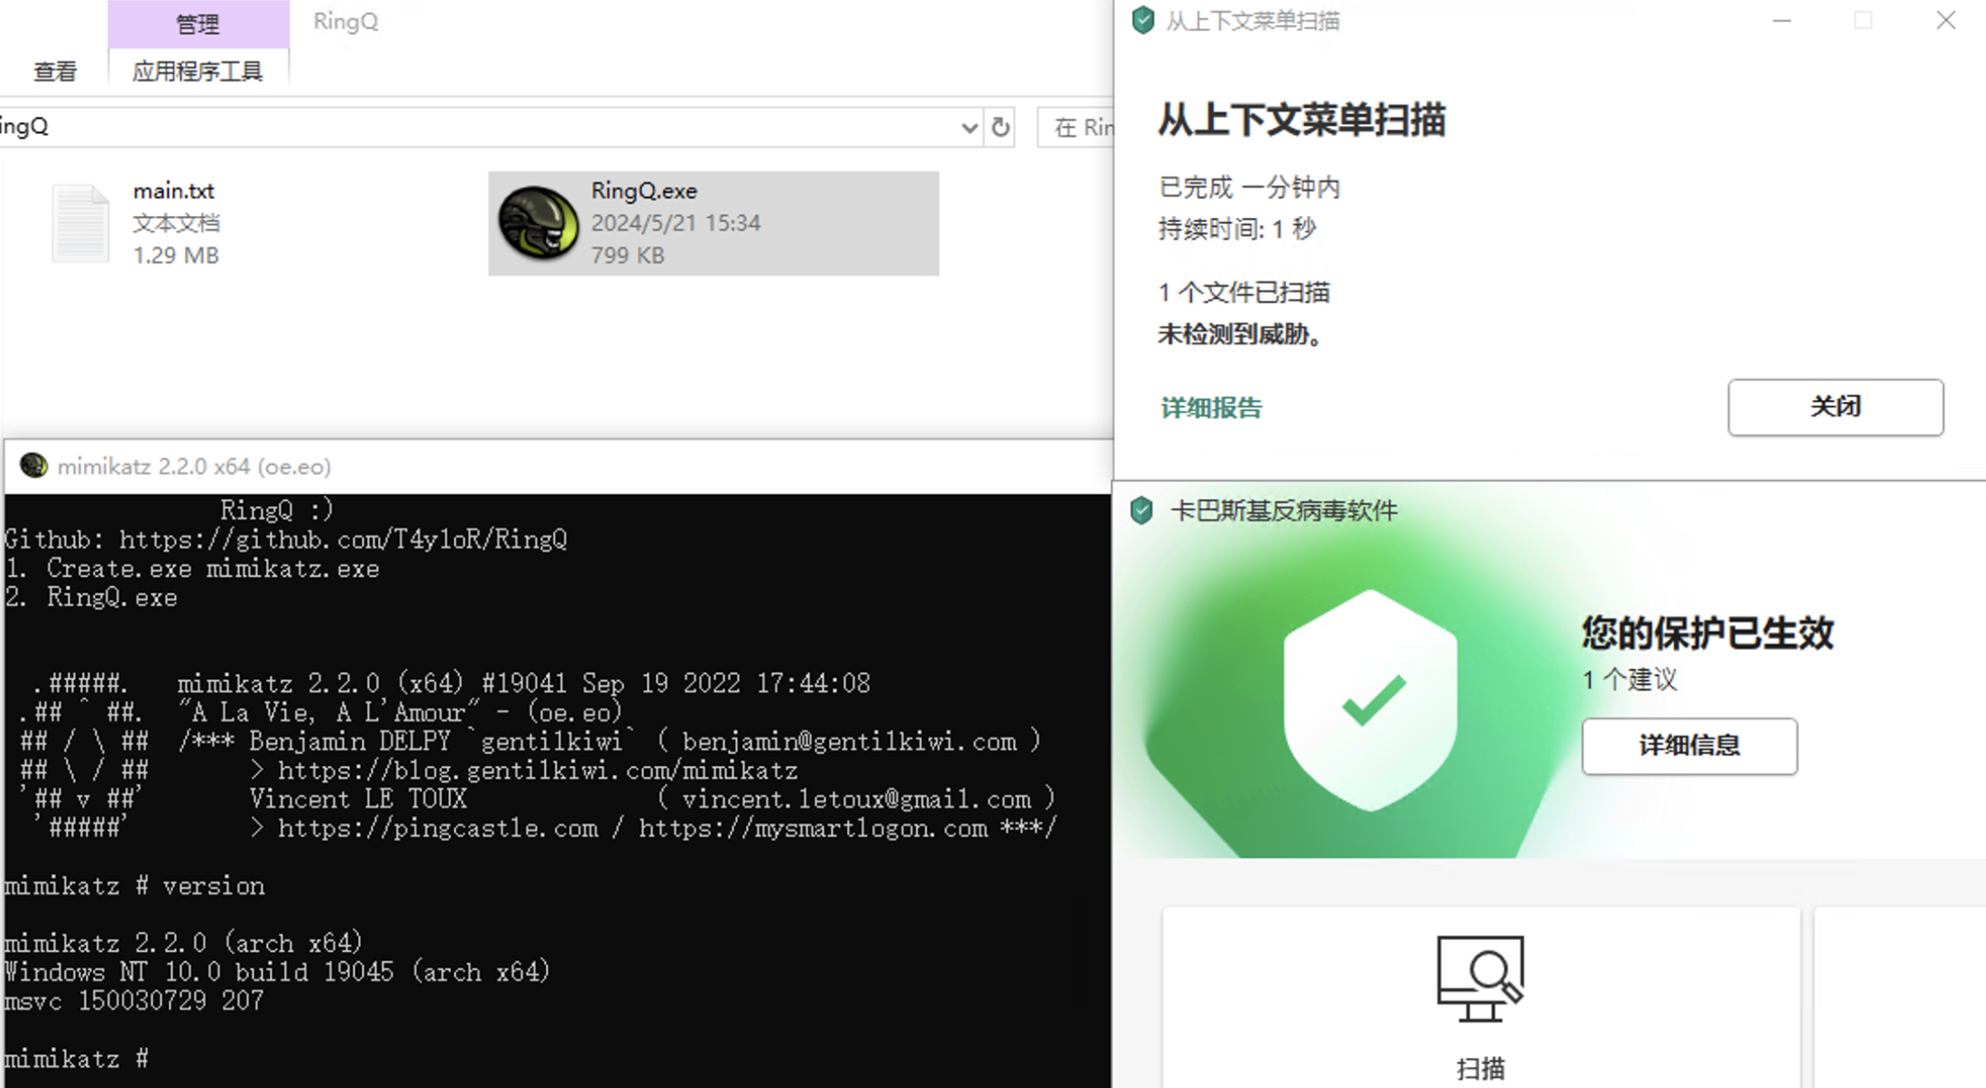This screenshot has height=1088, width=1986.
Task: Open the 查看 ribbon tab
Action: point(55,71)
